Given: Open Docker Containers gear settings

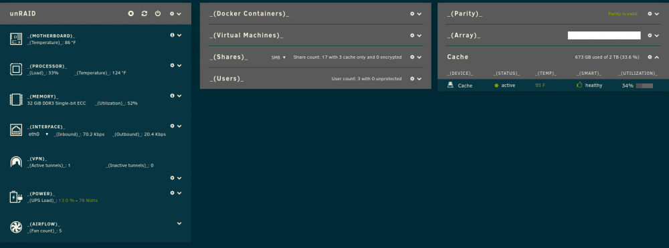Looking at the screenshot, I should click(x=412, y=13).
